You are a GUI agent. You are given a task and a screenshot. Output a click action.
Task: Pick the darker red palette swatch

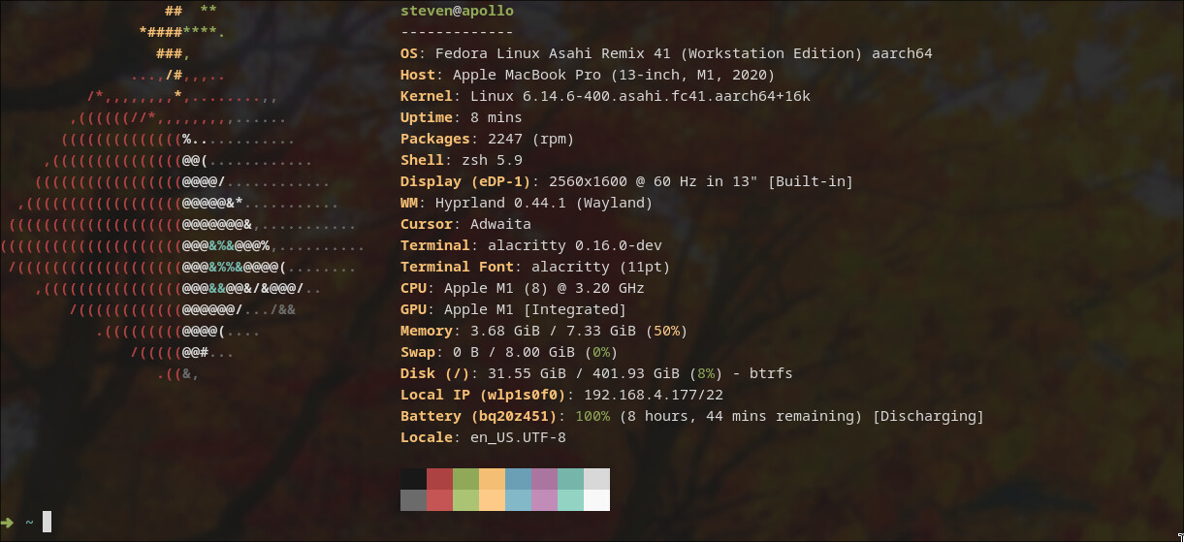tap(439, 479)
